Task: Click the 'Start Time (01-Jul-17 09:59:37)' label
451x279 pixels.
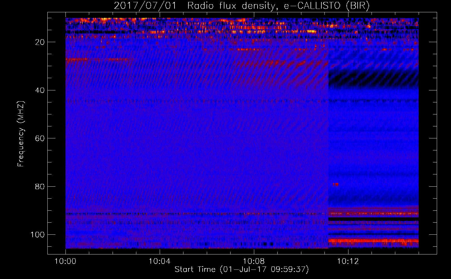Action: pyautogui.click(x=242, y=270)
